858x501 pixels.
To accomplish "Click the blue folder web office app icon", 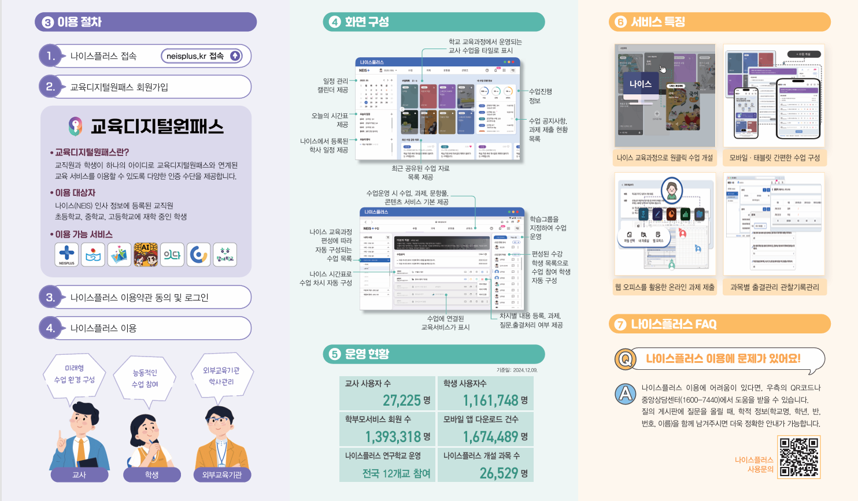I will 699,214.
